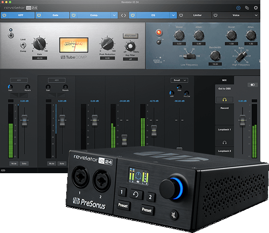Open the Comp model dropdown arrow
269x233 pixels.
[x=114, y=15]
